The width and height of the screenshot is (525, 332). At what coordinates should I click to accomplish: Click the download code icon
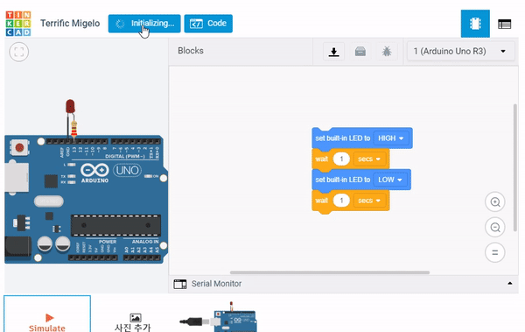coord(333,52)
